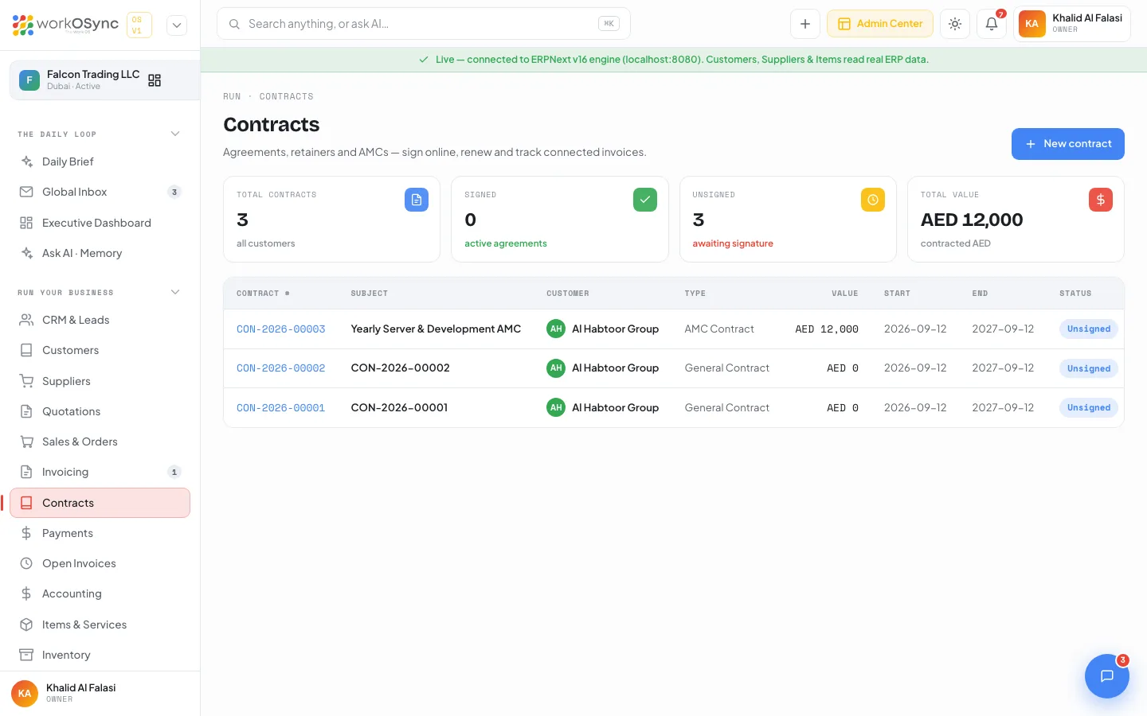Expand the workspace version dropdown chevron
This screenshot has height=716, width=1147.
click(177, 25)
